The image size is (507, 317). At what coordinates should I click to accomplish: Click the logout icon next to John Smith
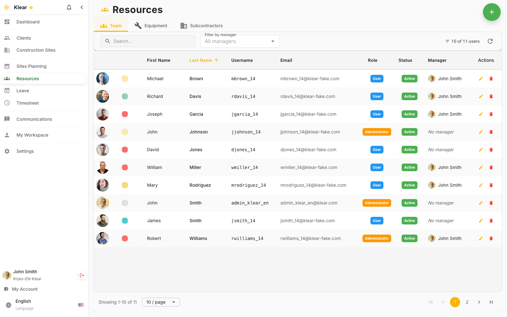point(82,275)
